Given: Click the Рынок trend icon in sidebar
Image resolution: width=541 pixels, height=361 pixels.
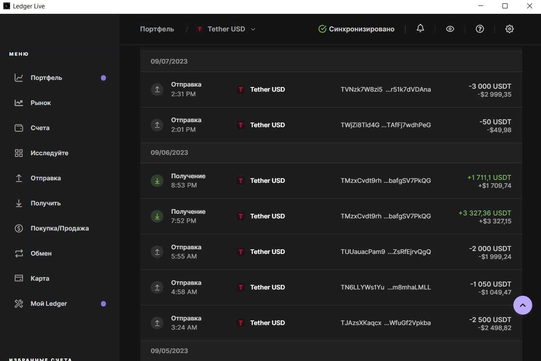Looking at the screenshot, I should coord(19,103).
